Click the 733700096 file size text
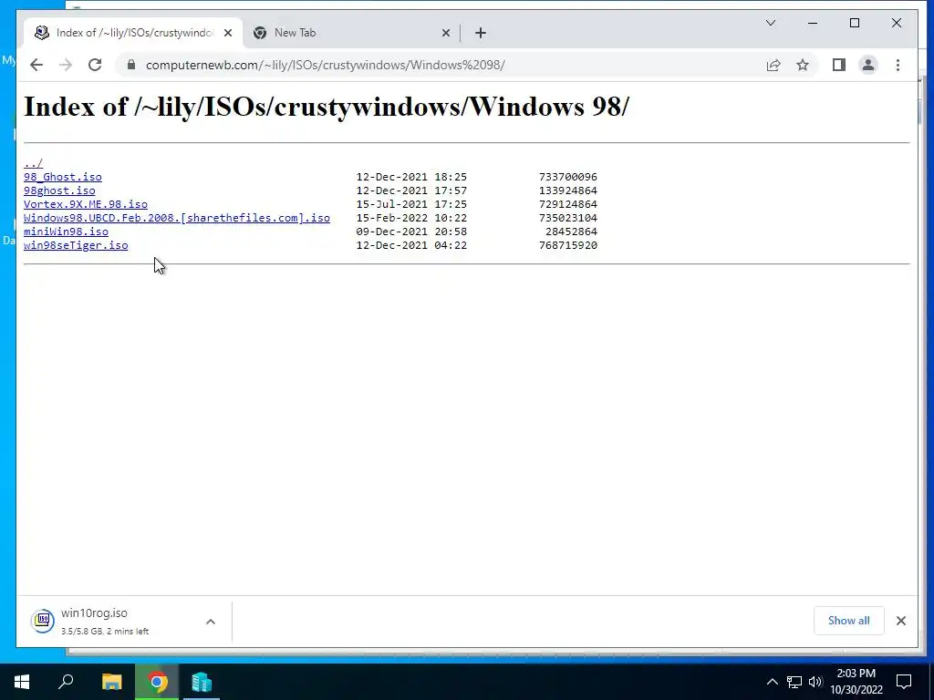Screen dimensions: 934x700 (x=567, y=177)
